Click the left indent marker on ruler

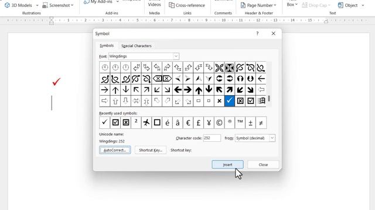52,21
